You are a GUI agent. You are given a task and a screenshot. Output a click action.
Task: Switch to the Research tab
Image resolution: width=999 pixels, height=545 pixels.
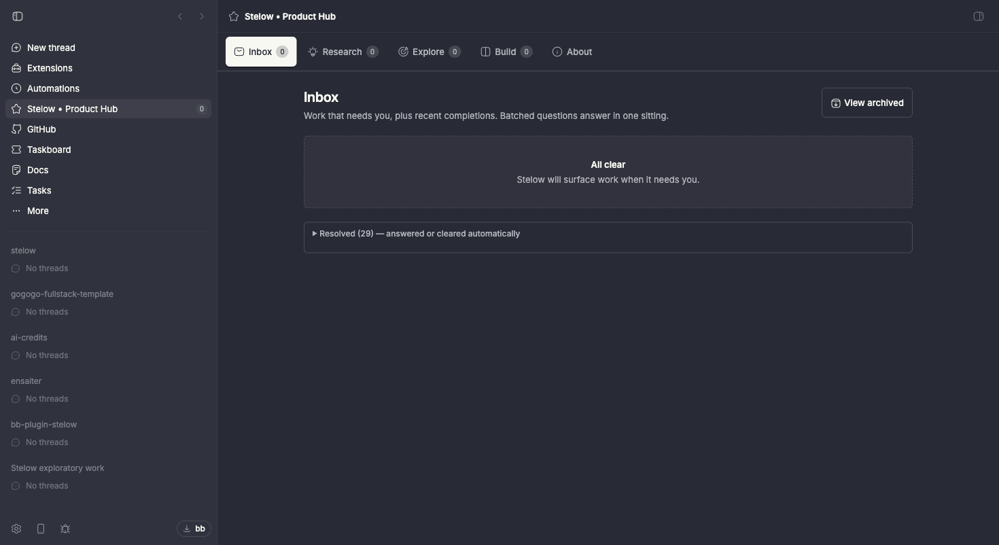[343, 52]
